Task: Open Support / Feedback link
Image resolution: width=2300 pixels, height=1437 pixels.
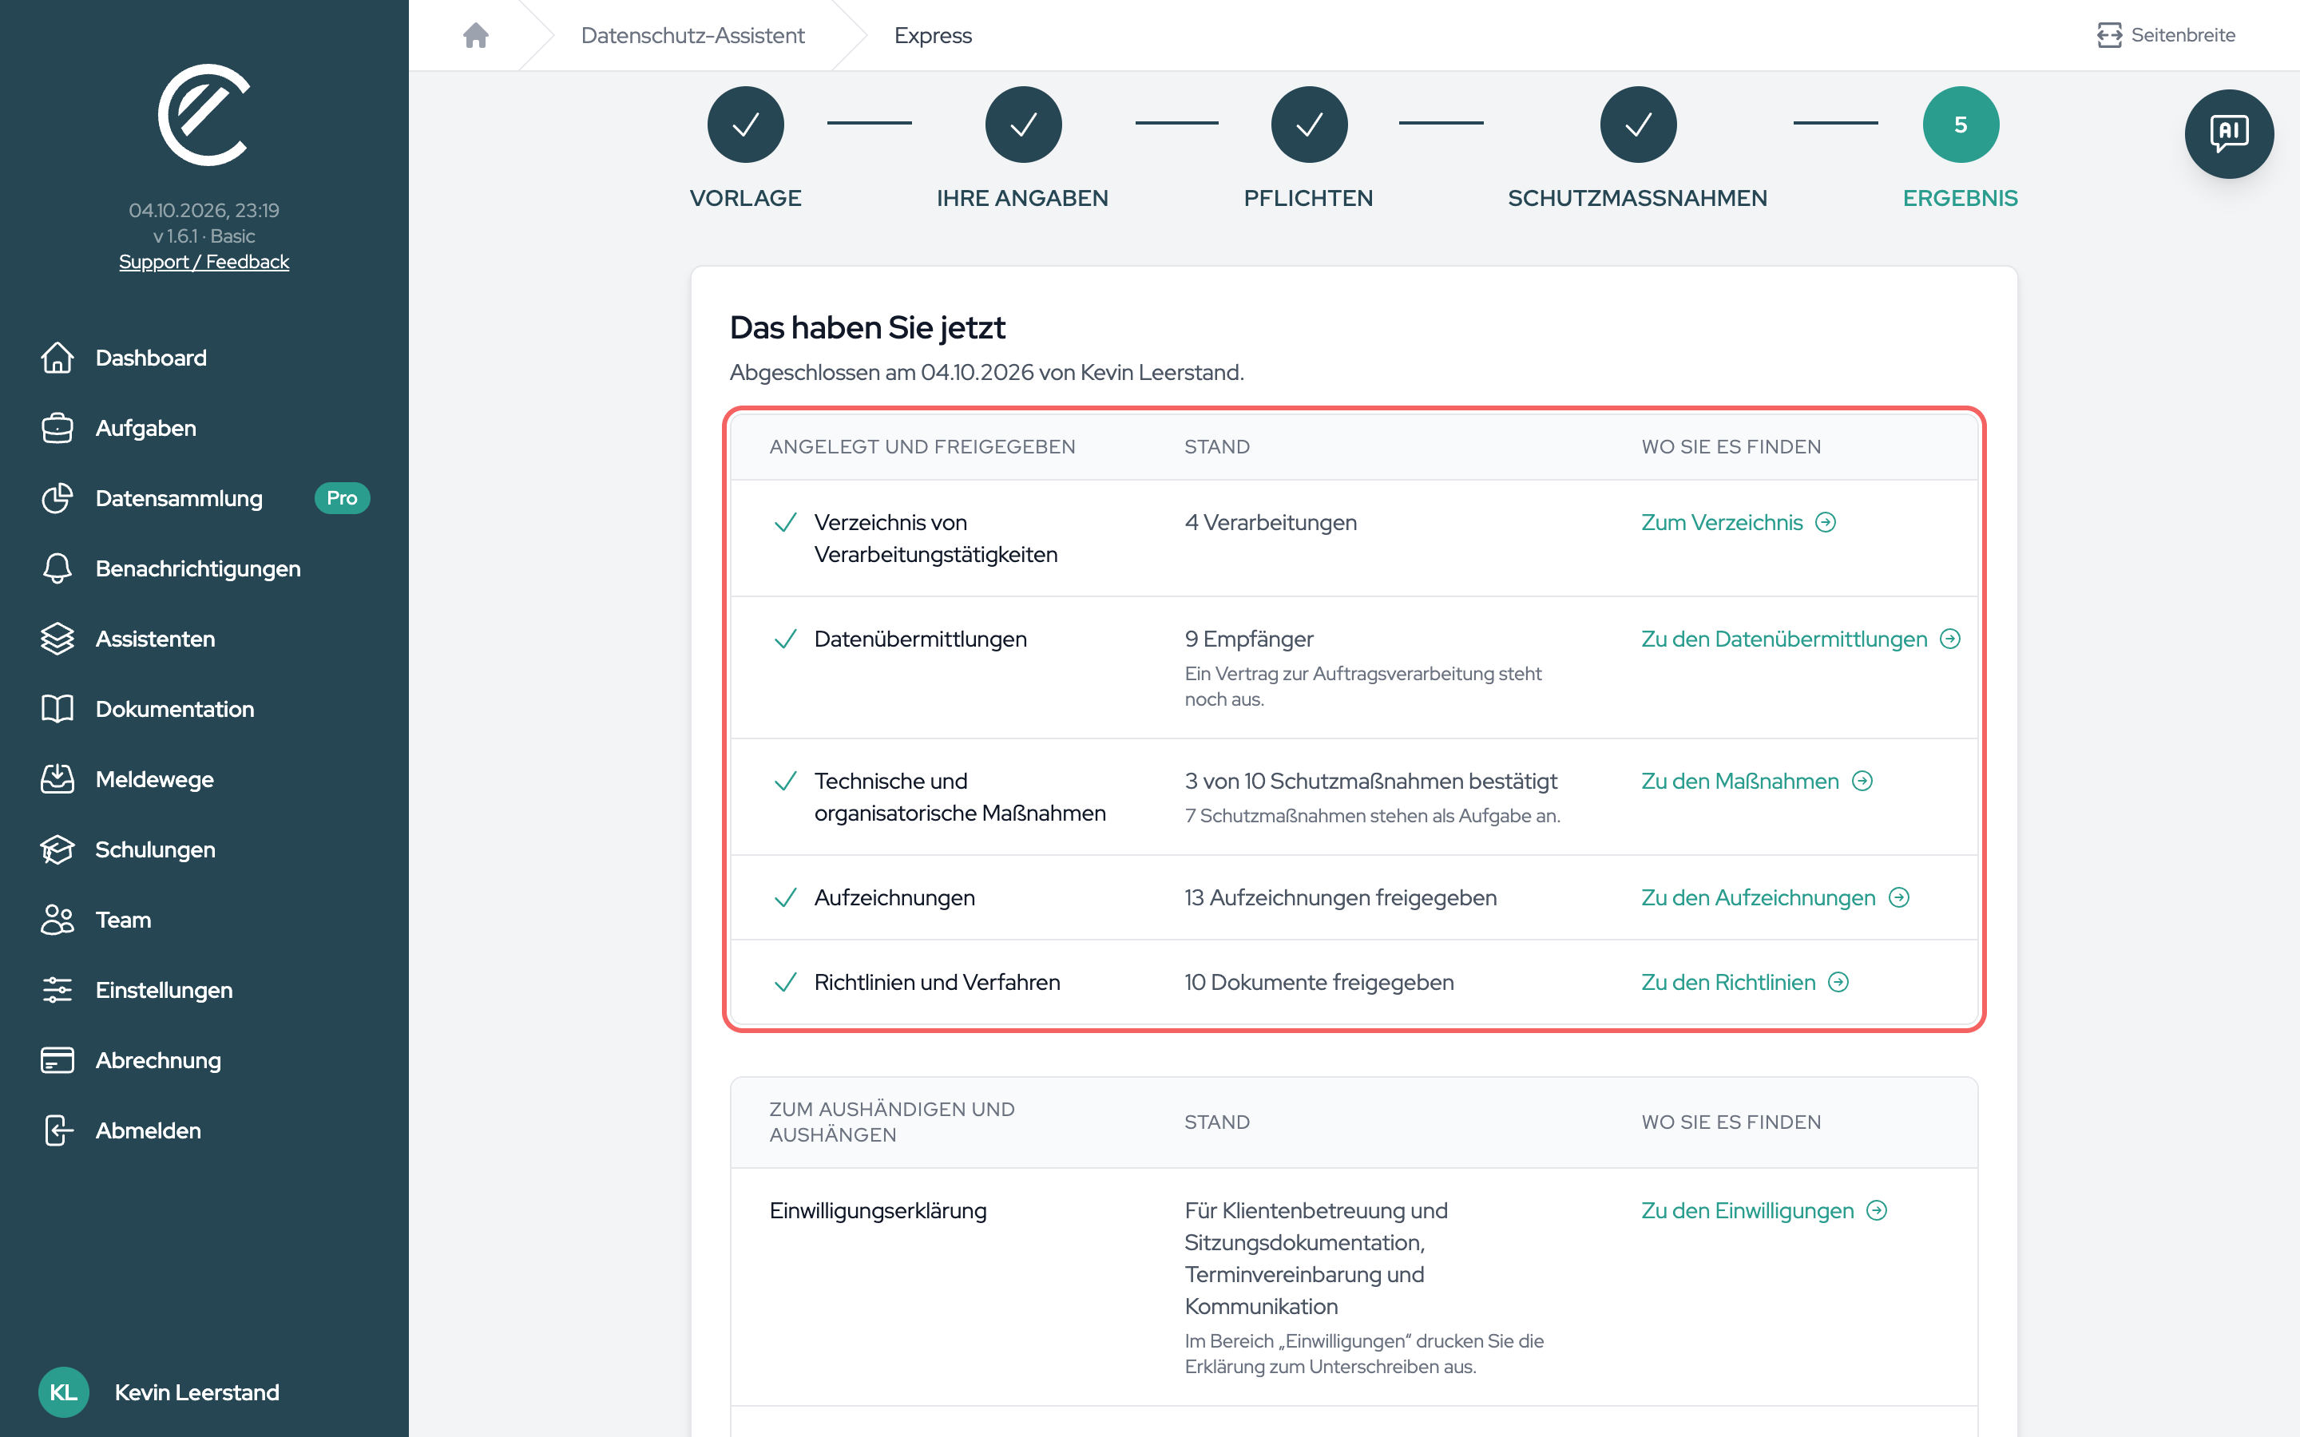Action: click(x=204, y=263)
